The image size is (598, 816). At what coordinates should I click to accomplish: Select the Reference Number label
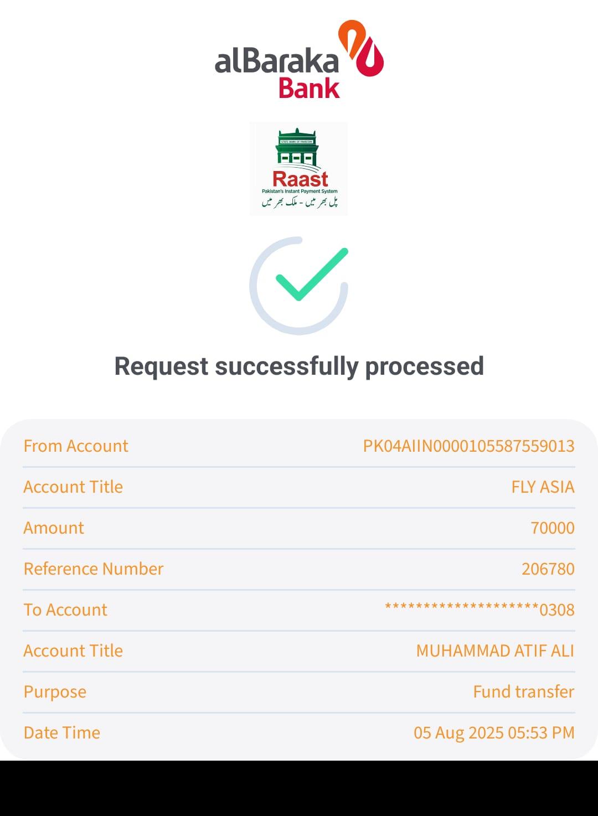(x=94, y=569)
